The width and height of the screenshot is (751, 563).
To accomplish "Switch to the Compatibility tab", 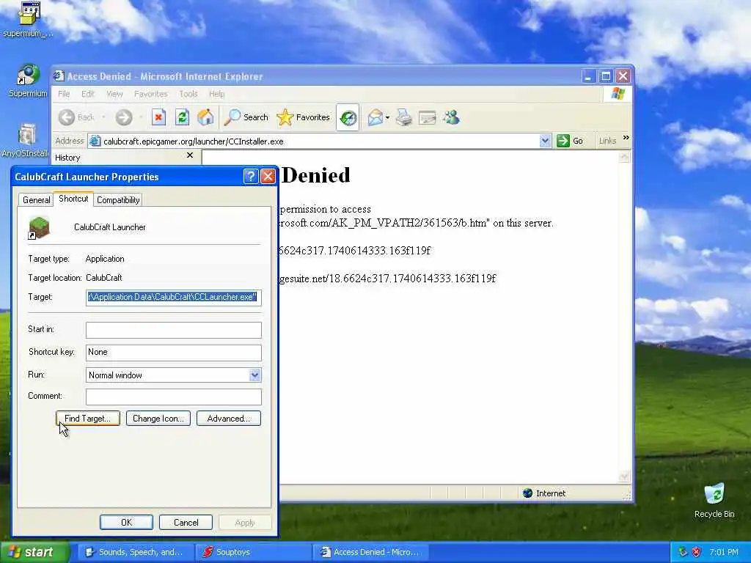I will (118, 200).
